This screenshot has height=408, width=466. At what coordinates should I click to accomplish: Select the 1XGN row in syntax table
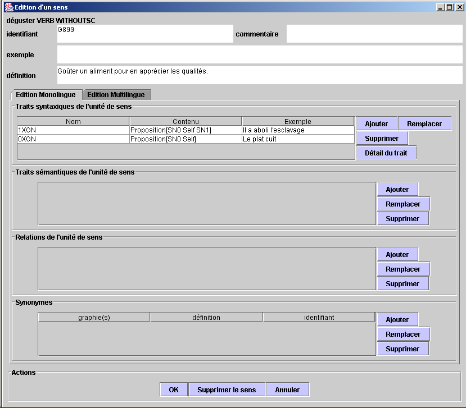click(73, 130)
